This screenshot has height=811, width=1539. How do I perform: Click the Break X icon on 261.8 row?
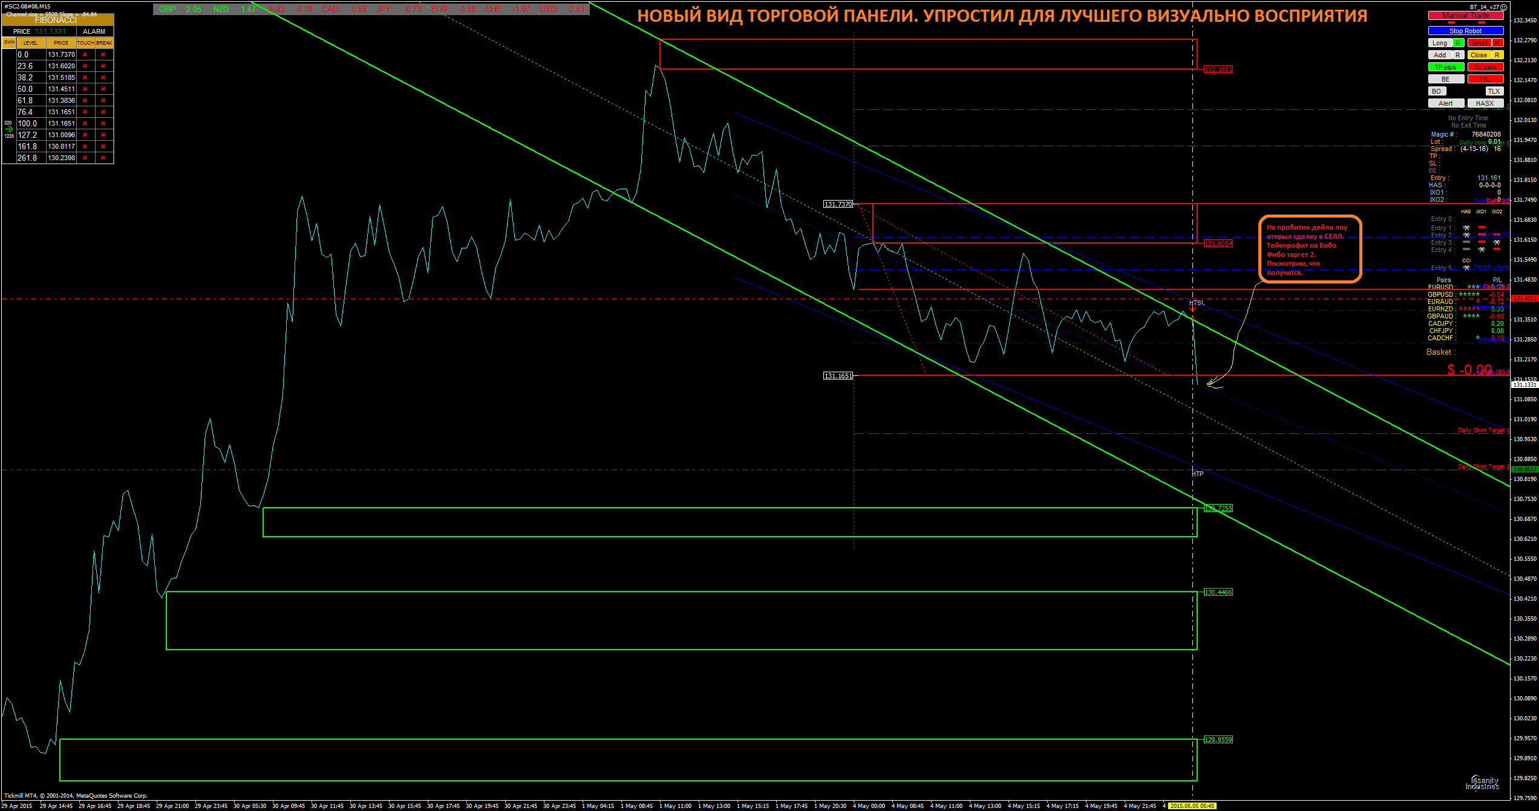click(103, 158)
